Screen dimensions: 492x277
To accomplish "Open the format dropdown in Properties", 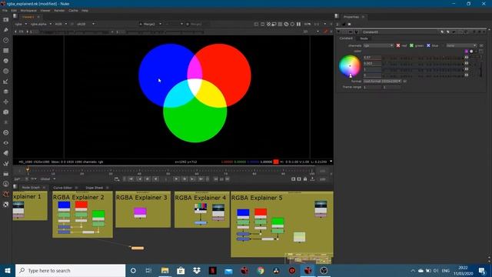I will [382, 81].
